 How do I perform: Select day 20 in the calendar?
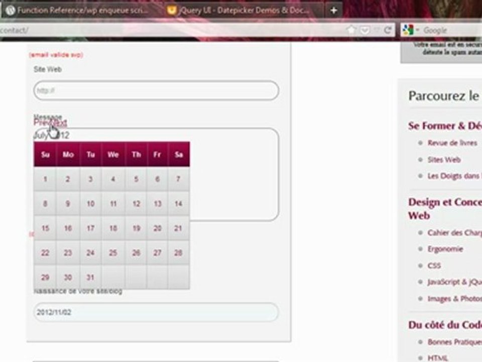click(157, 228)
